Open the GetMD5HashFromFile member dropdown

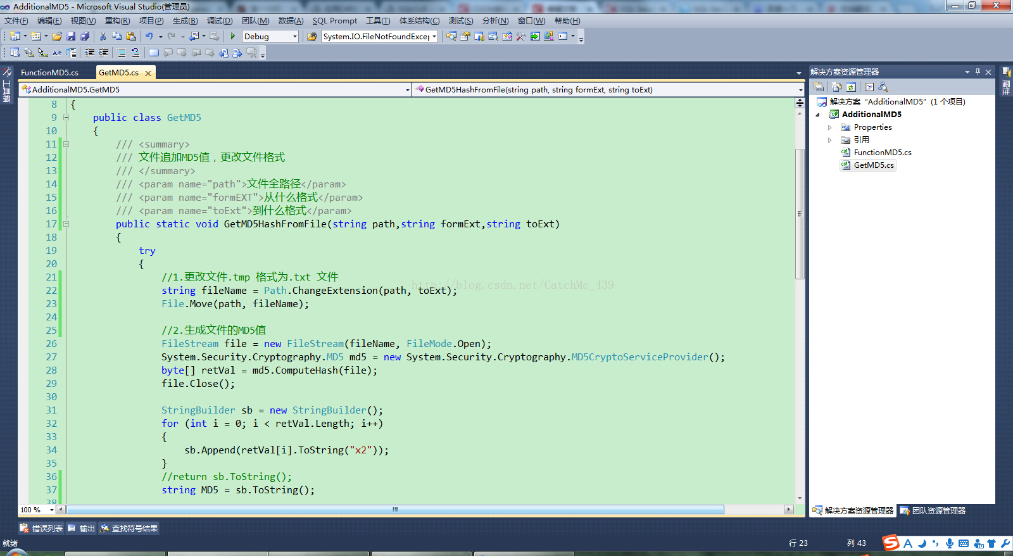(x=800, y=90)
